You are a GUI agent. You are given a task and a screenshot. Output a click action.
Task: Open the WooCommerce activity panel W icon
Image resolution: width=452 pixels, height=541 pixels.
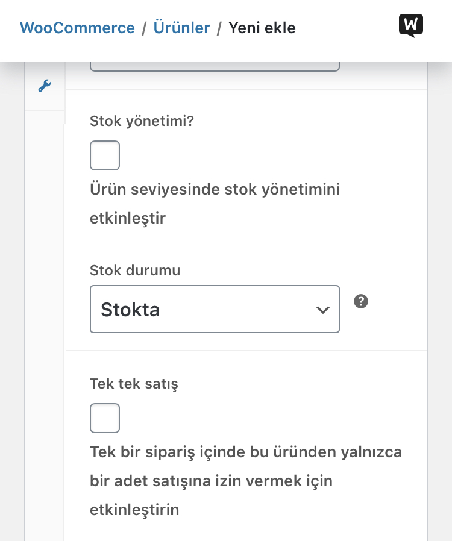coord(410,25)
